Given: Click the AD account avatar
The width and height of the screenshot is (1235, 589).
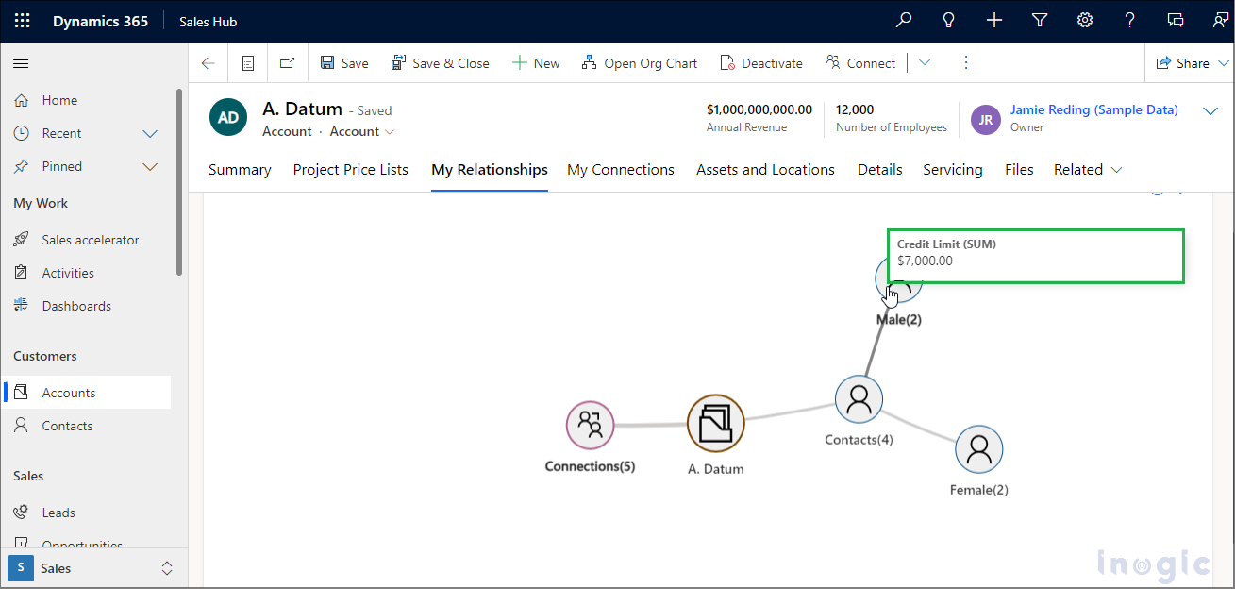Looking at the screenshot, I should [x=228, y=118].
